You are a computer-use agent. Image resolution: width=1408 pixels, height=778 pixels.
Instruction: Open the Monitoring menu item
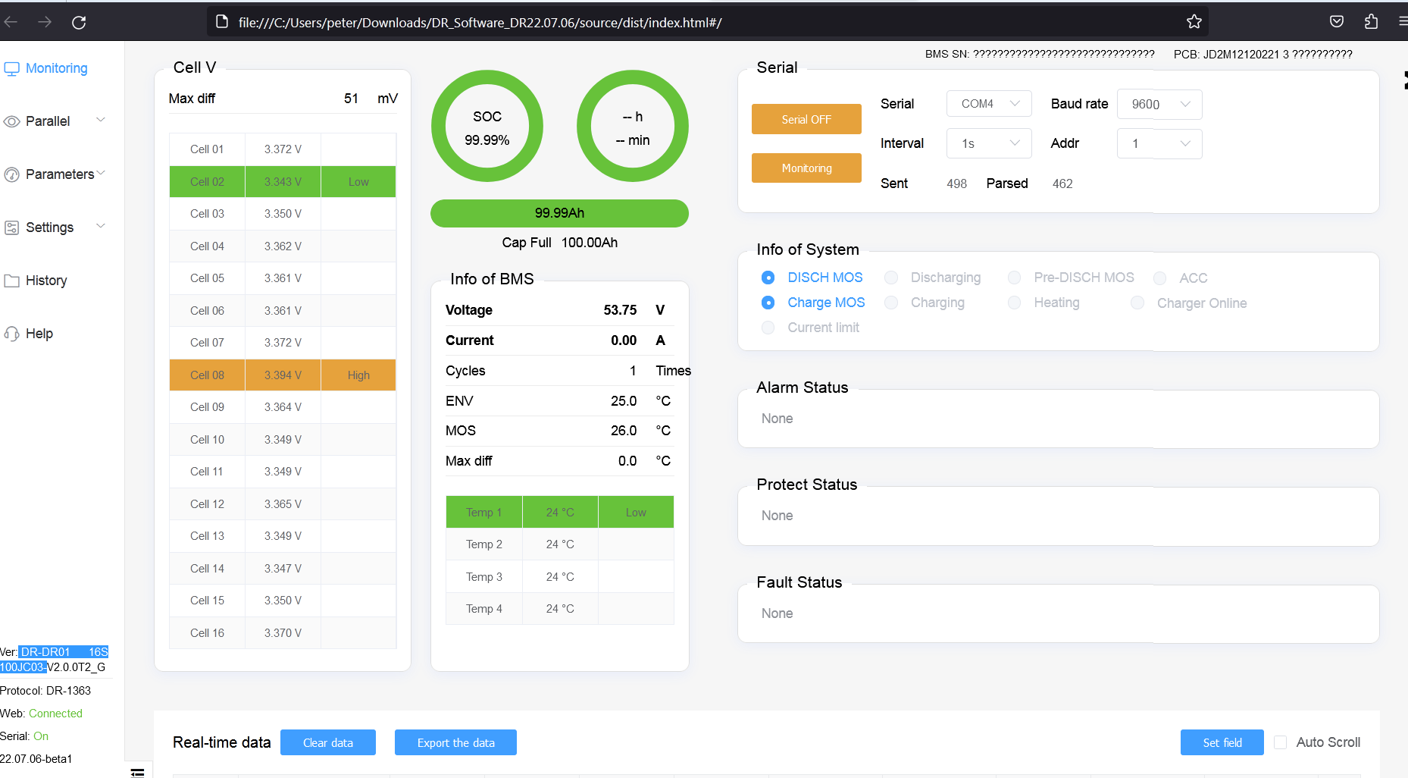coord(57,68)
